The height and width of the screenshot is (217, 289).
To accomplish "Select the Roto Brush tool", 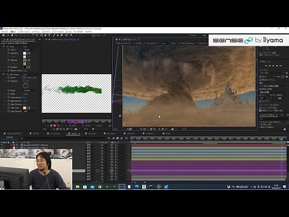I will (x=66, y=35).
